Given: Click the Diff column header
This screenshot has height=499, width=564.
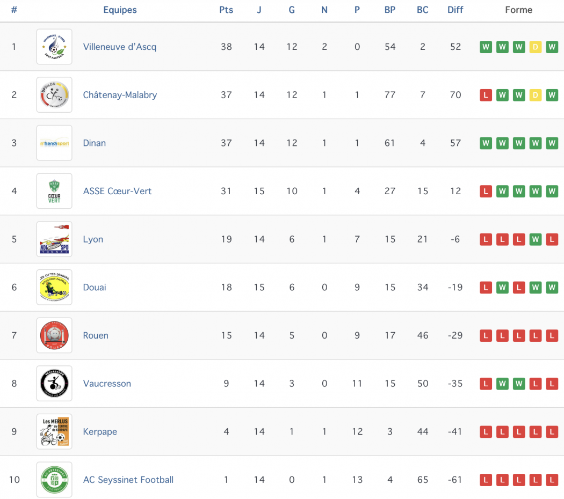Looking at the screenshot, I should click(x=455, y=10).
